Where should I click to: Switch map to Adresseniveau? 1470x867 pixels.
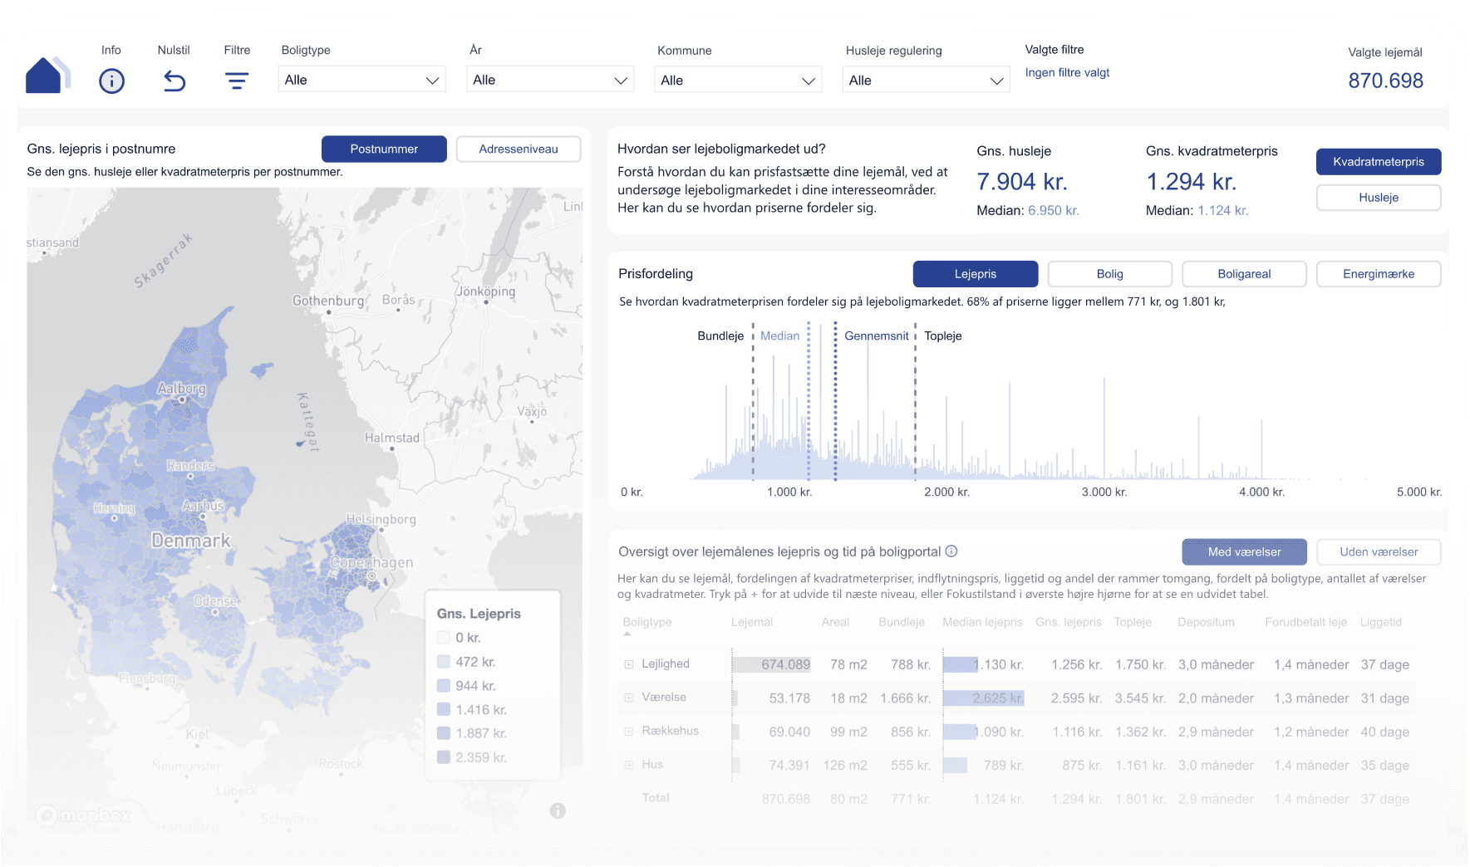(x=519, y=149)
